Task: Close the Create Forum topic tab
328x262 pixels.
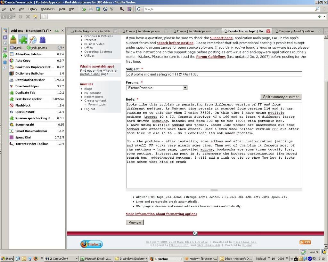Action: pyautogui.click(x=268, y=31)
